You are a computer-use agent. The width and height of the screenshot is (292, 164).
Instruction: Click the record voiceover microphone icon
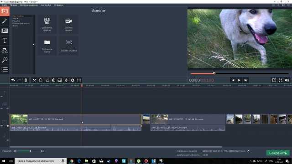(66, 80)
